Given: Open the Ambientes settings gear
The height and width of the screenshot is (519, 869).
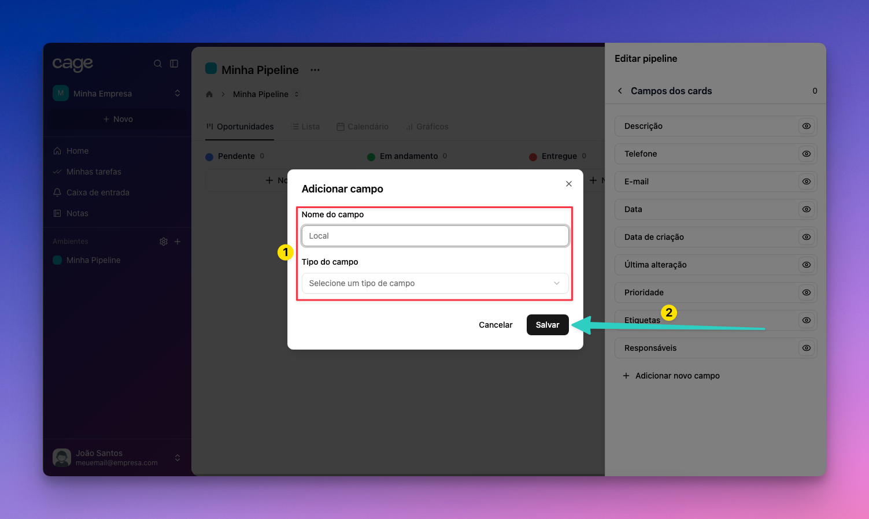Looking at the screenshot, I should [164, 242].
